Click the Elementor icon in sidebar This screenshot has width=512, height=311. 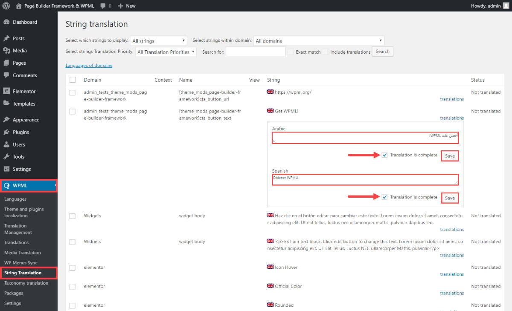click(6, 91)
